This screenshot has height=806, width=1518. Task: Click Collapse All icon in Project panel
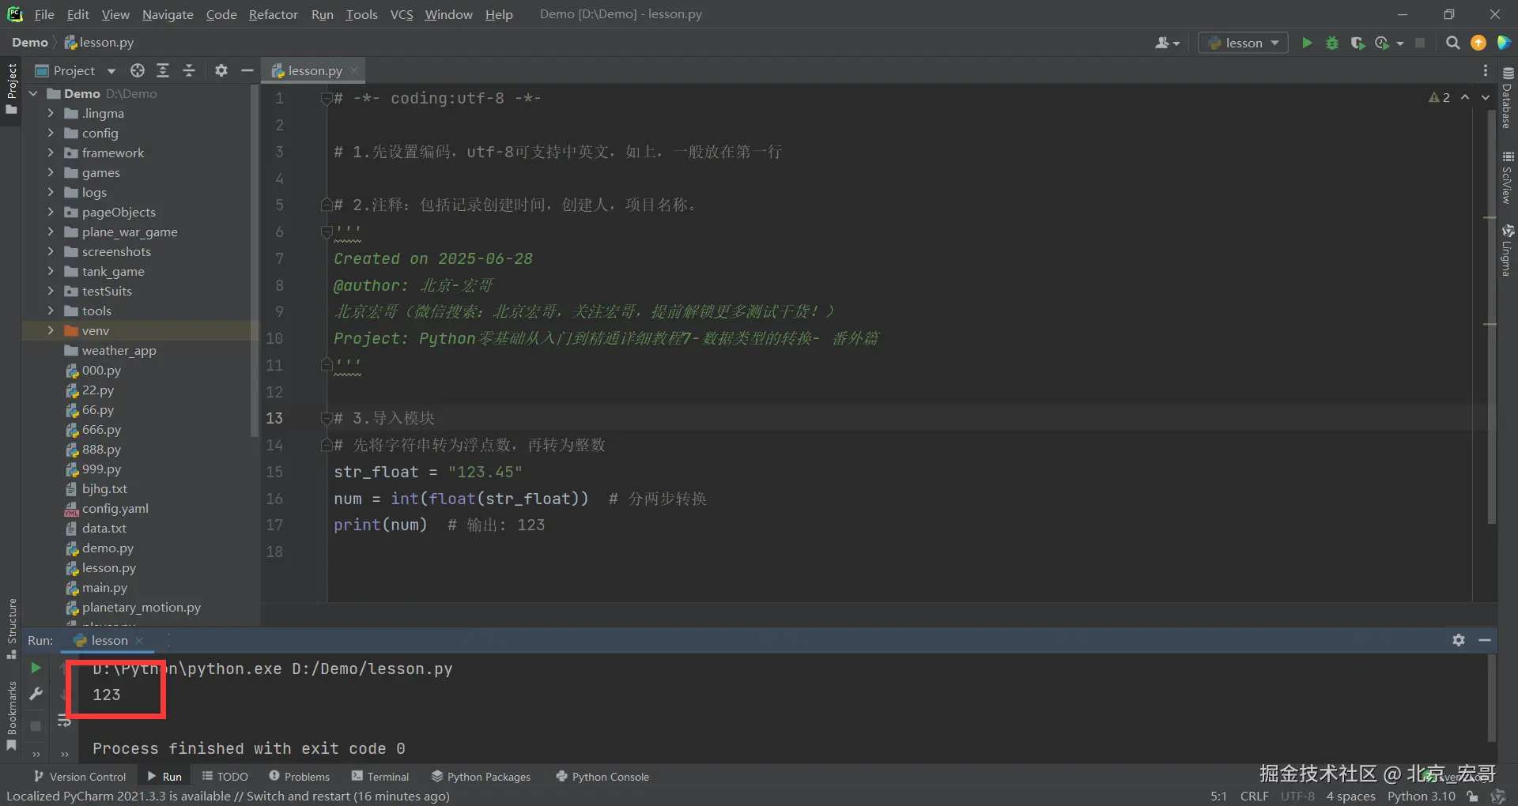click(189, 70)
